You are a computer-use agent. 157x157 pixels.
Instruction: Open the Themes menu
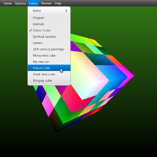[46, 3]
